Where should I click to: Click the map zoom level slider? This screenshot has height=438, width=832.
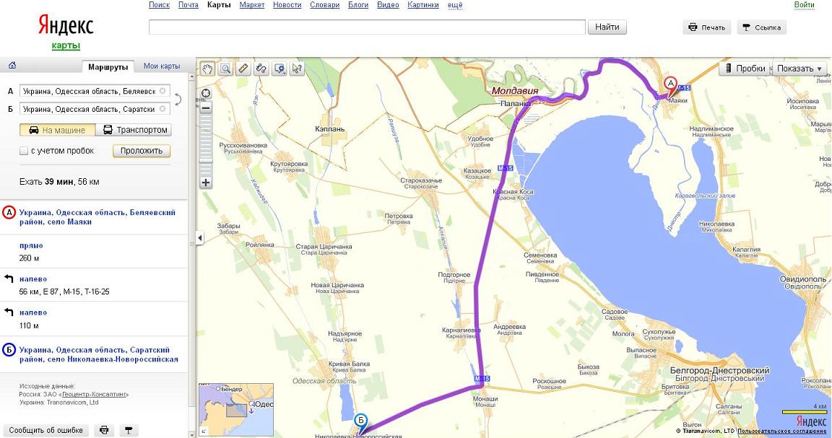point(206,144)
